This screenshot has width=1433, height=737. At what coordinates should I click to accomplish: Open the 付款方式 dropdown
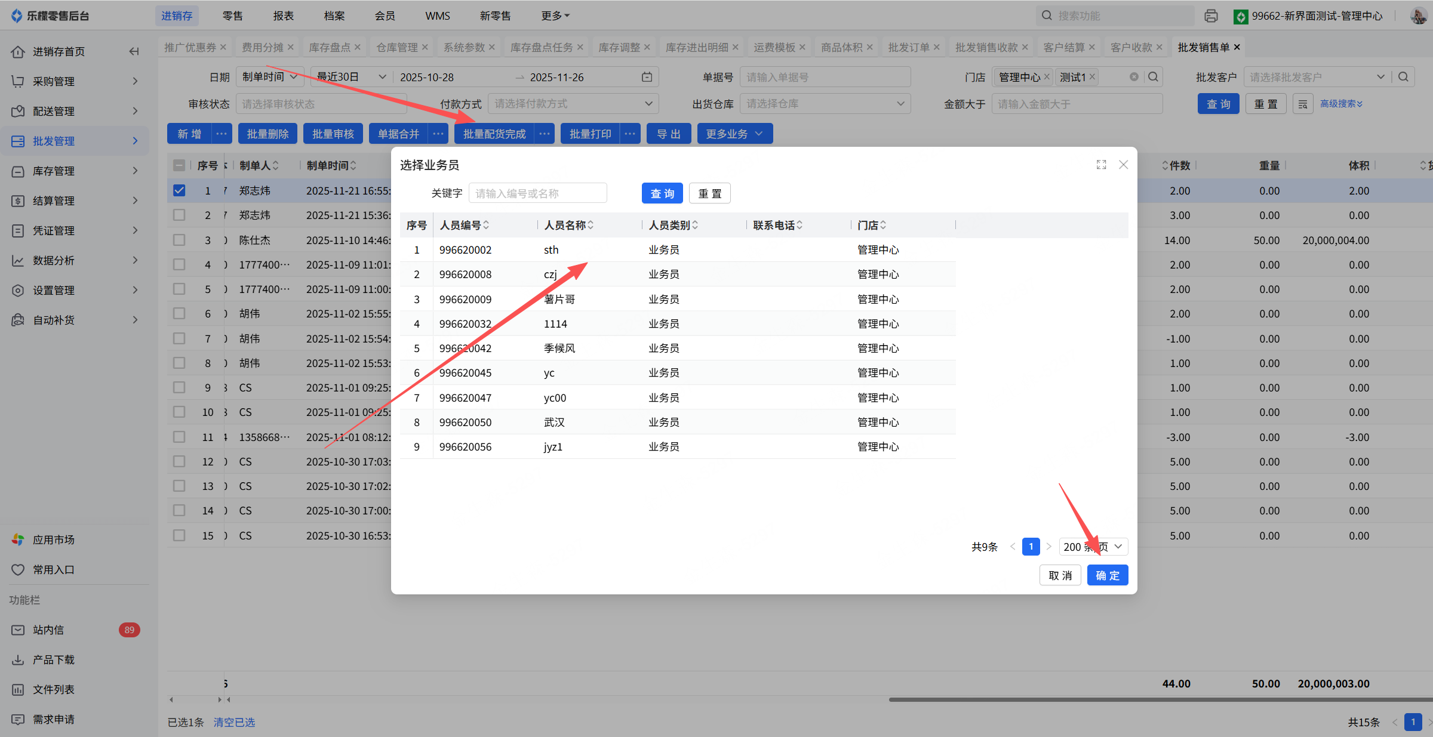[573, 104]
